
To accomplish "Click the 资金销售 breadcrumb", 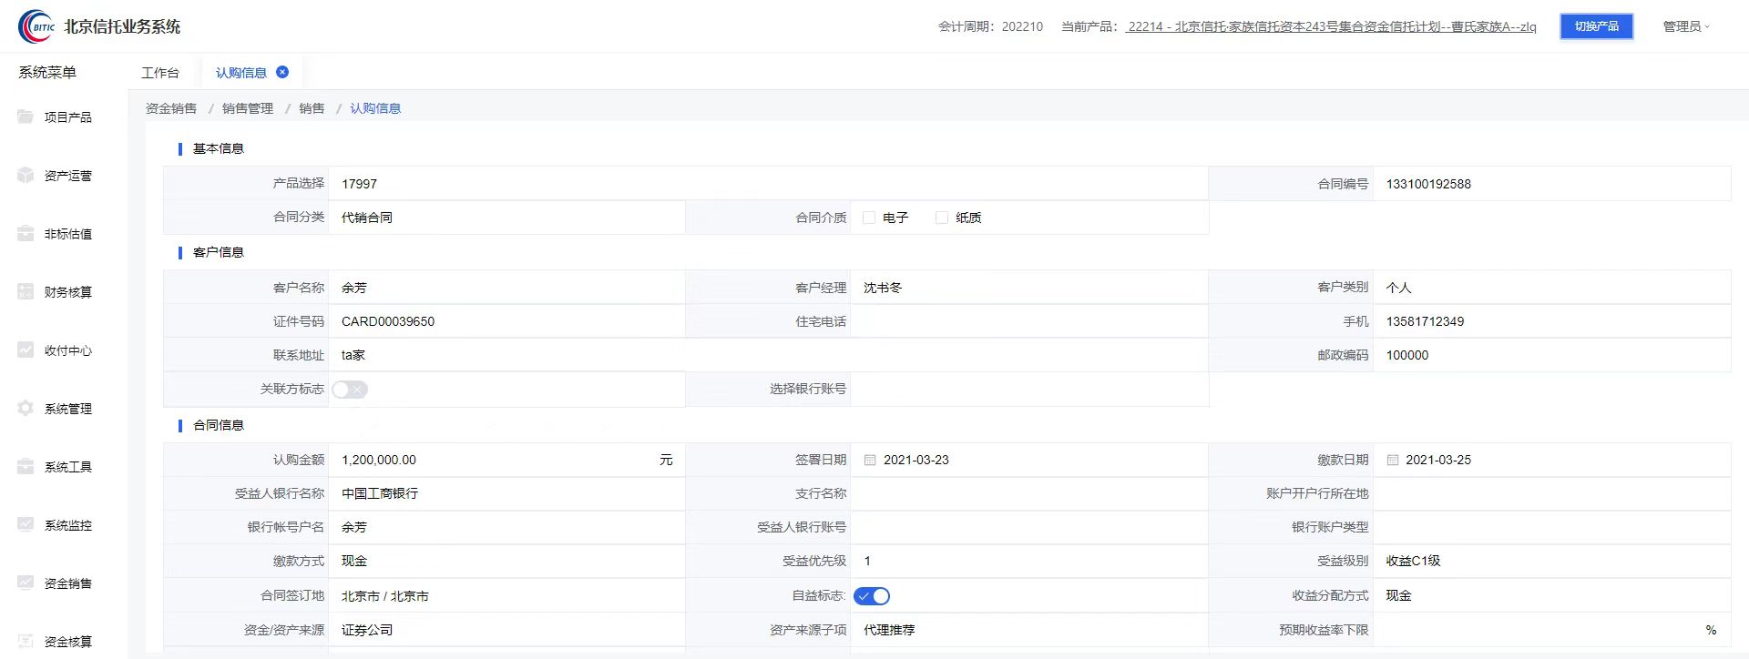I will [x=171, y=108].
